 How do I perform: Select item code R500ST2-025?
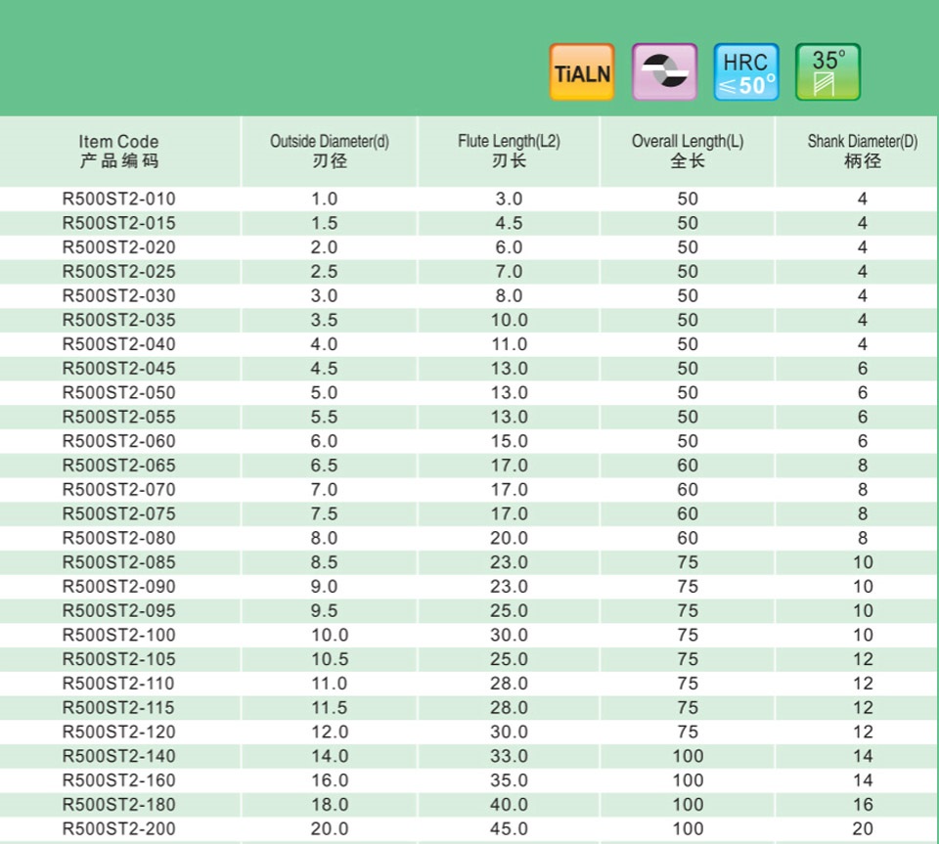(x=119, y=272)
